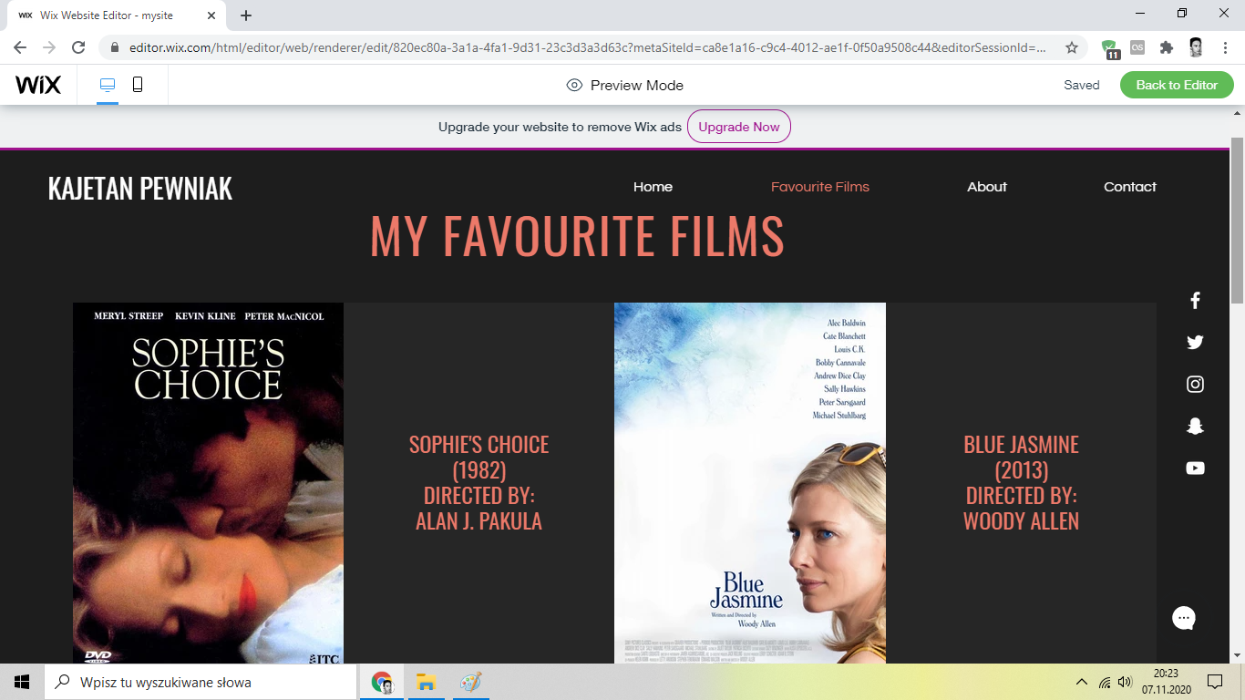Image resolution: width=1245 pixels, height=700 pixels.
Task: Reload the browser page
Action: [x=78, y=47]
